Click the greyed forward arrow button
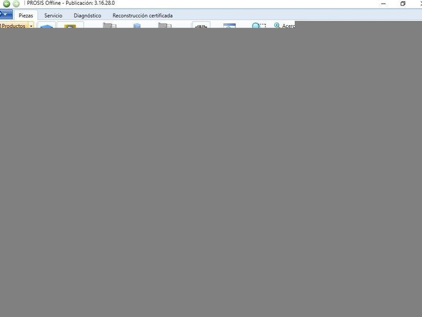This screenshot has width=422, height=317. (x=16, y=4)
